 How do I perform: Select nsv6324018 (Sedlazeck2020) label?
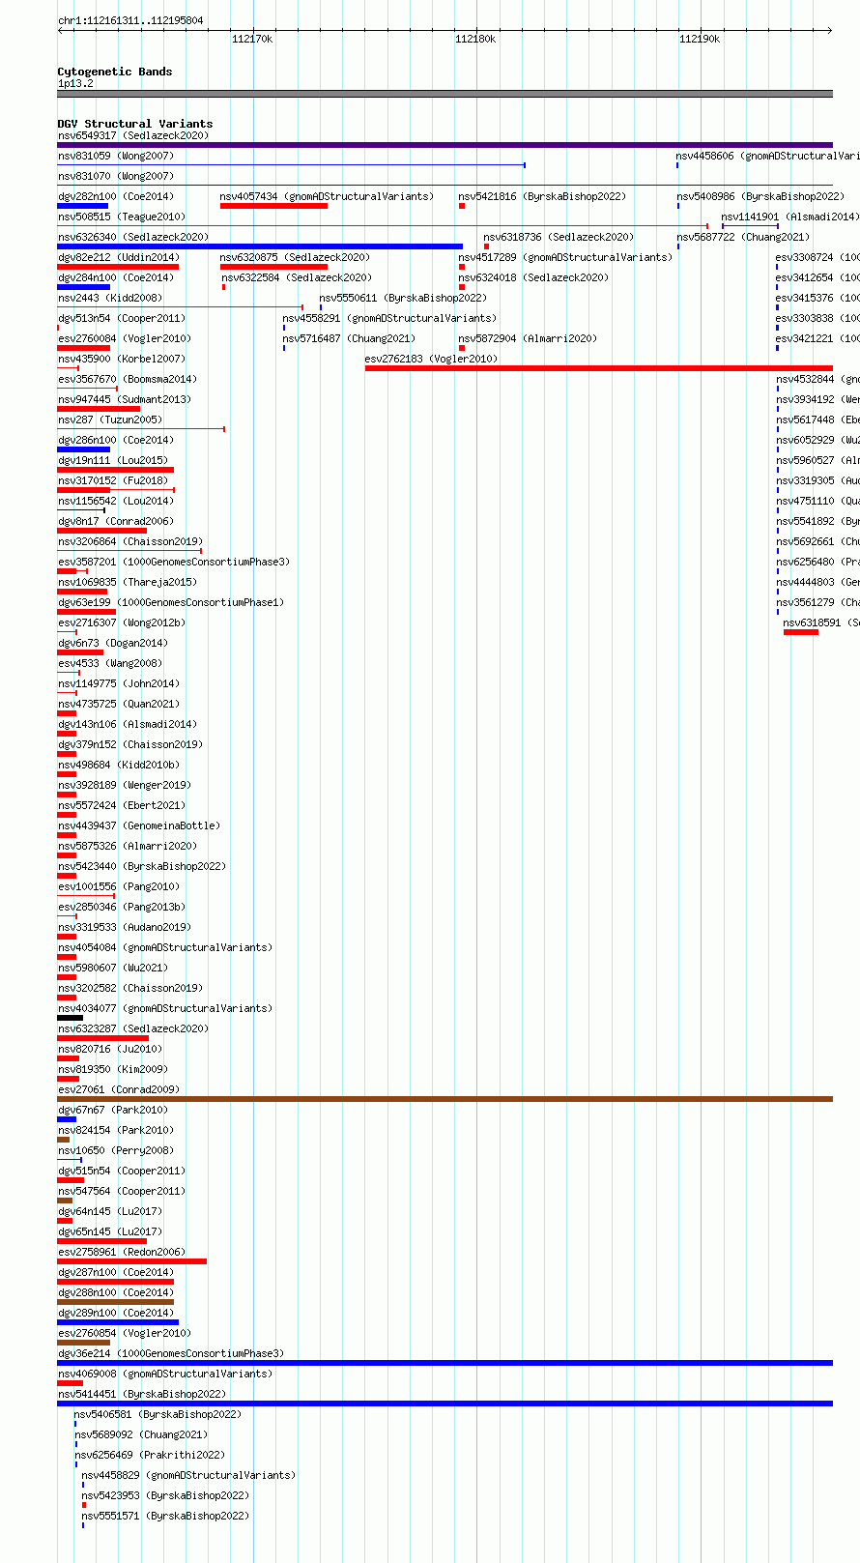[x=533, y=277]
